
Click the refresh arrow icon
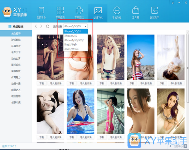(48, 26)
